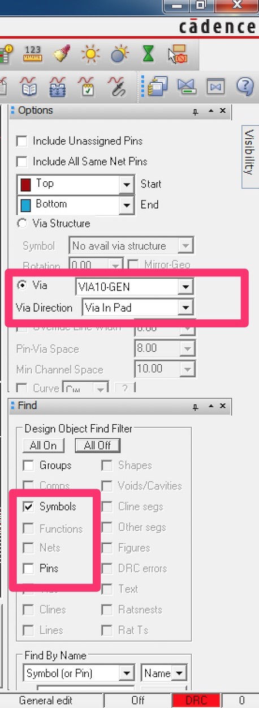Screen dimensions: 259x708
Task: Click the ruler measure icon
Action: tap(33, 54)
